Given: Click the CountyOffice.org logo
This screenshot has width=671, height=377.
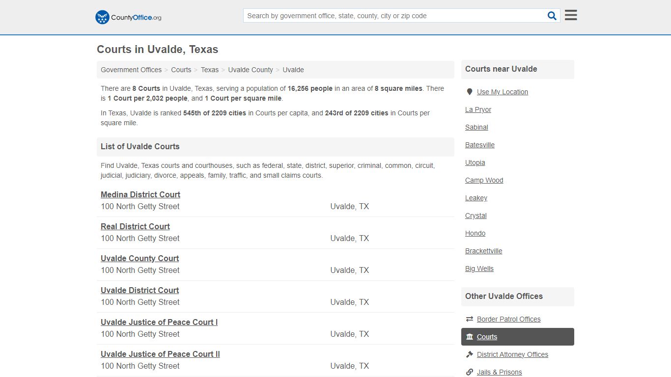Looking at the screenshot, I should (128, 17).
